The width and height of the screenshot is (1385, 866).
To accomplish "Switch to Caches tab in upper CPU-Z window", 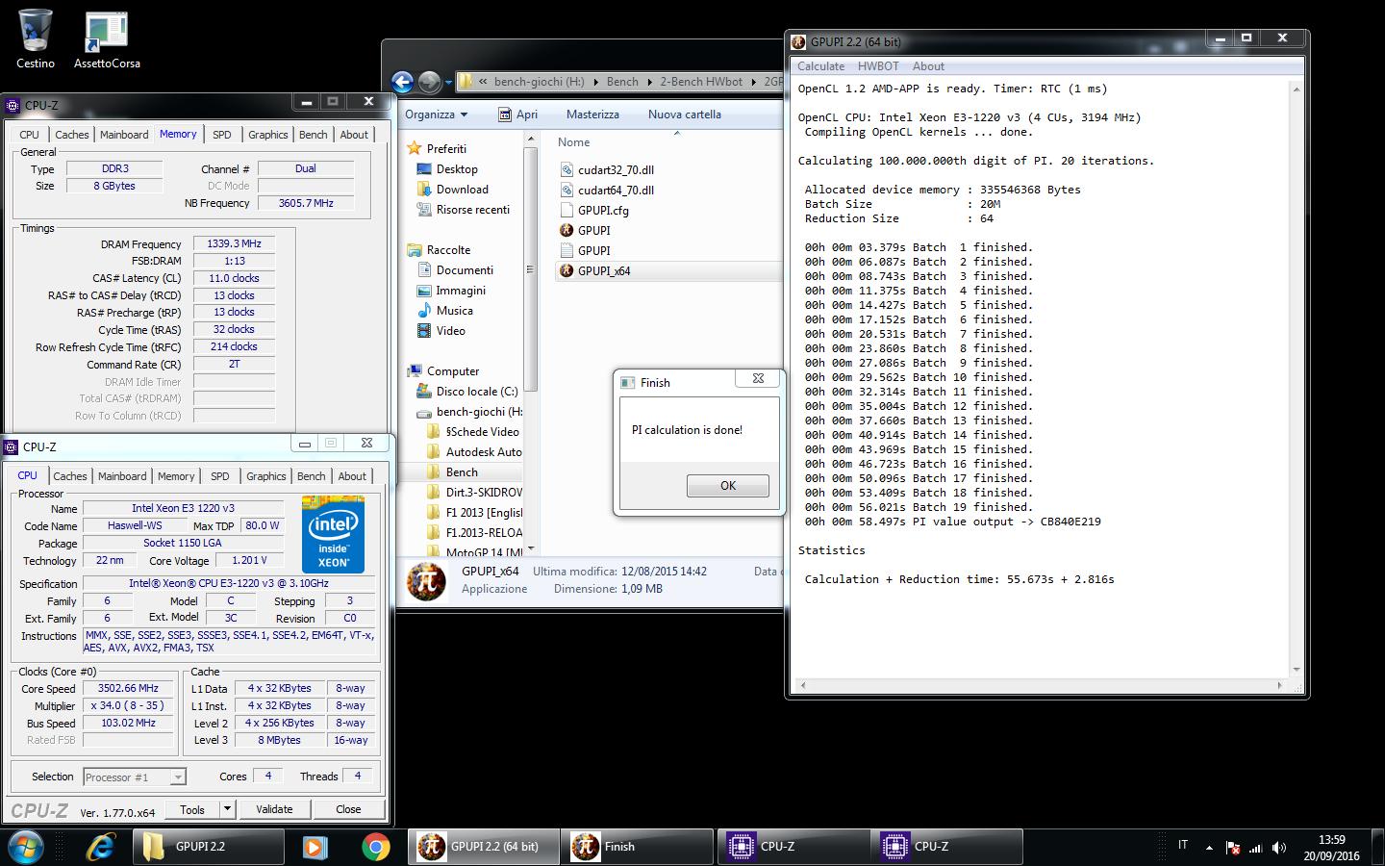I will tap(71, 135).
